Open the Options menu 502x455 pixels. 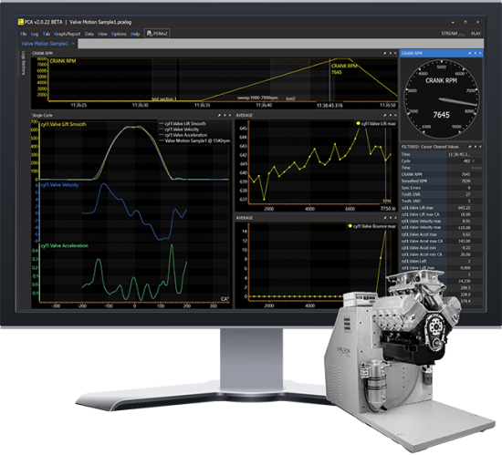(119, 34)
